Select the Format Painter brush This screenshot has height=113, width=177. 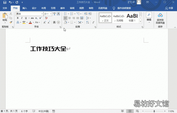coord(11,22)
